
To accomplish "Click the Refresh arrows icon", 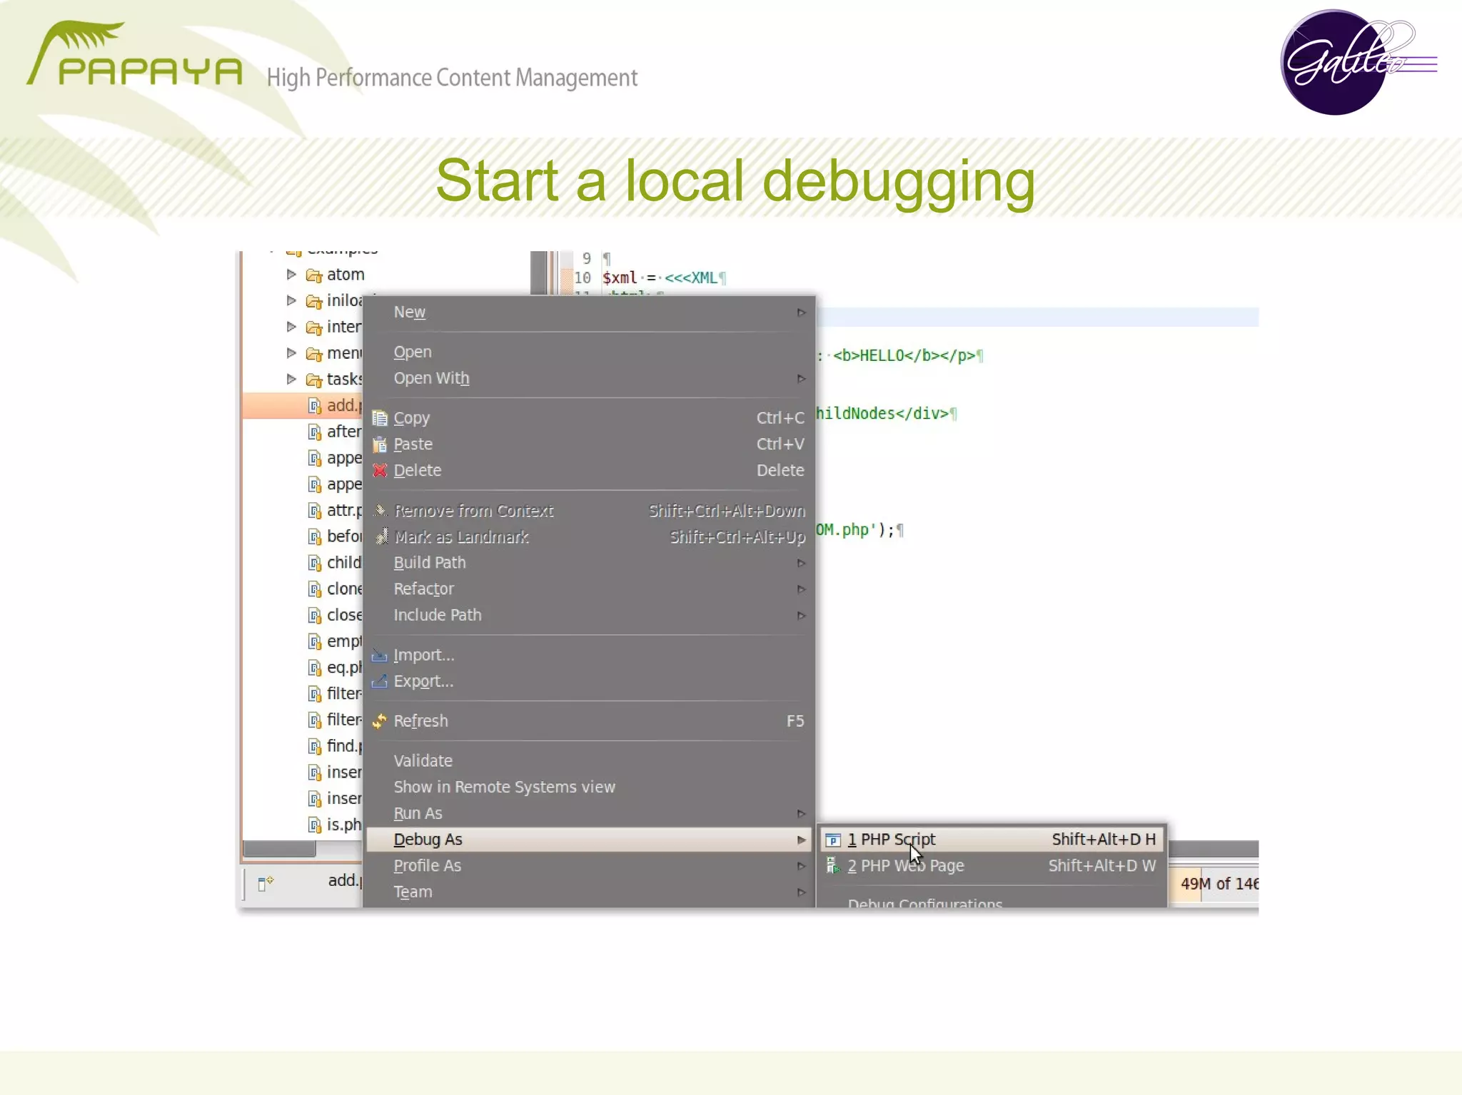I will 380,721.
